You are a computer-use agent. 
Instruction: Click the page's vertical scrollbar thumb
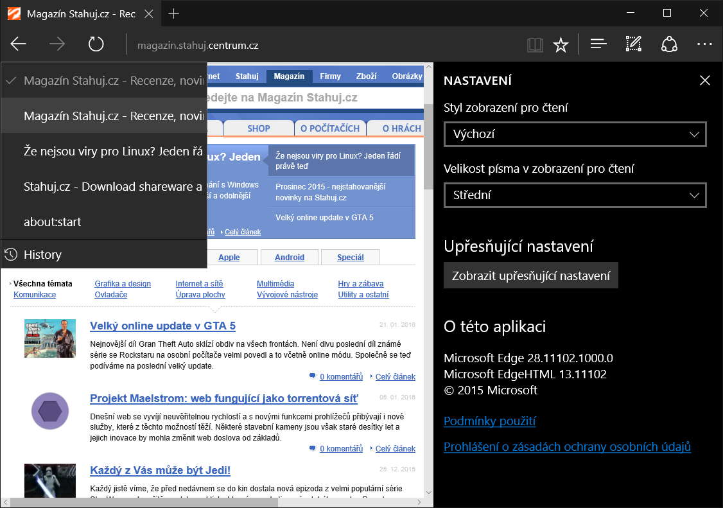(428, 146)
